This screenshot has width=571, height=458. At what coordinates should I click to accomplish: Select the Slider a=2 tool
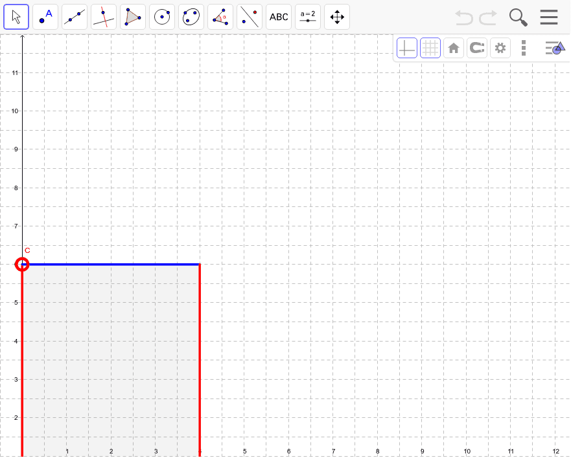click(x=308, y=17)
